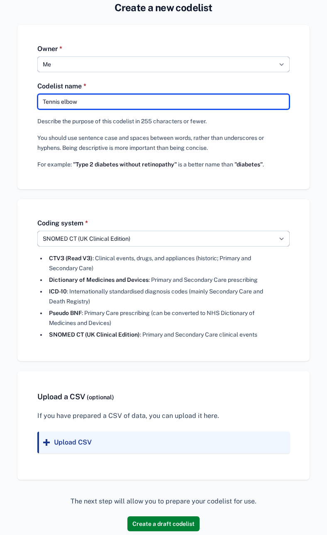Click the Dictionary of Medicines and Devices bullet
Image resolution: width=327 pixels, height=535 pixels.
pos(99,280)
